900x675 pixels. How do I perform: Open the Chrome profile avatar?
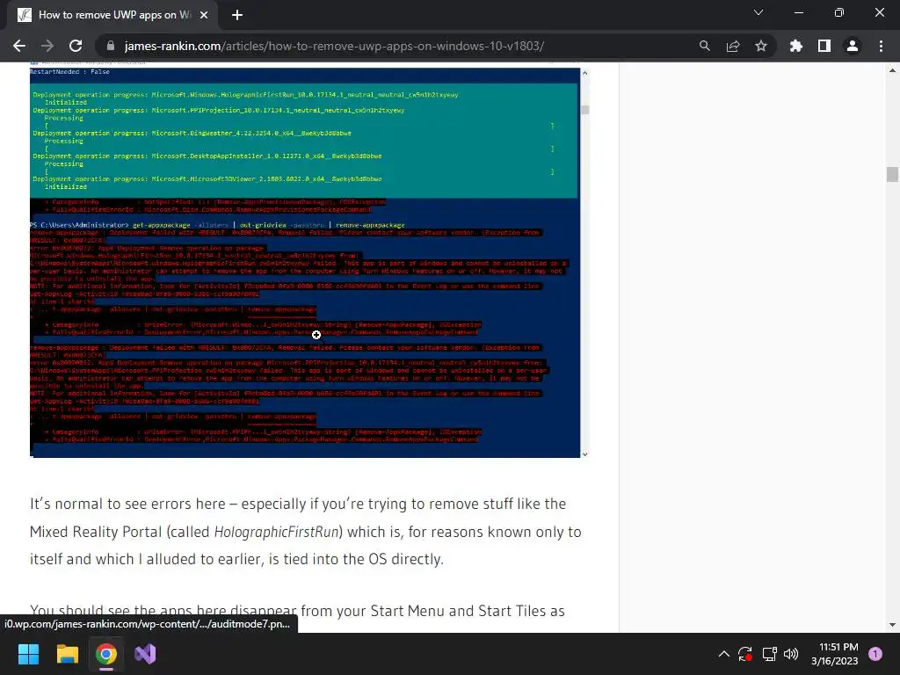click(x=853, y=46)
